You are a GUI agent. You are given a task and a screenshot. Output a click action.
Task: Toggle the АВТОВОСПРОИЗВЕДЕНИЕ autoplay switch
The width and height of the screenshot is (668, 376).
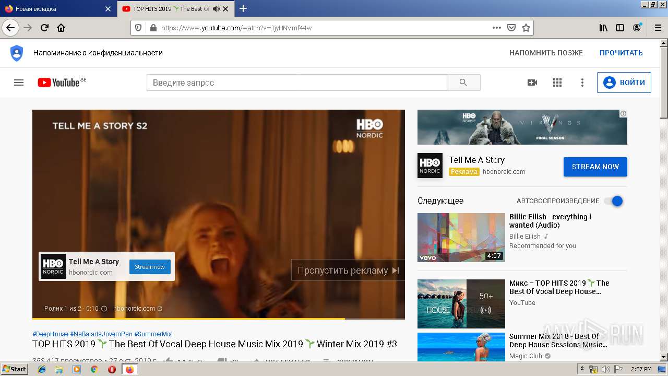[614, 201]
